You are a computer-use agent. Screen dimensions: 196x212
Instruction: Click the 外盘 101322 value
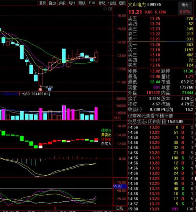pos(153,93)
